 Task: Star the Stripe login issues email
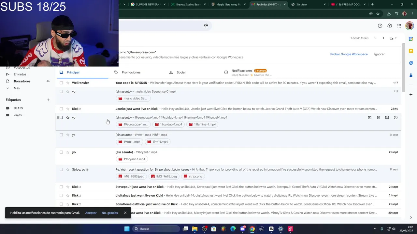(68, 169)
